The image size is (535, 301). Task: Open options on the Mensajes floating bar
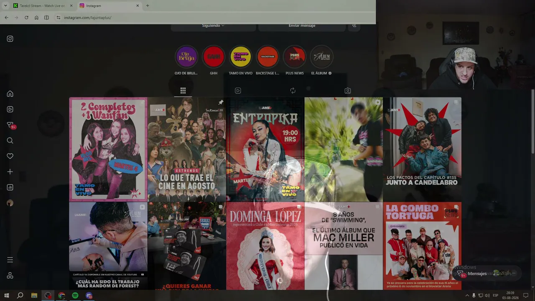(x=514, y=273)
